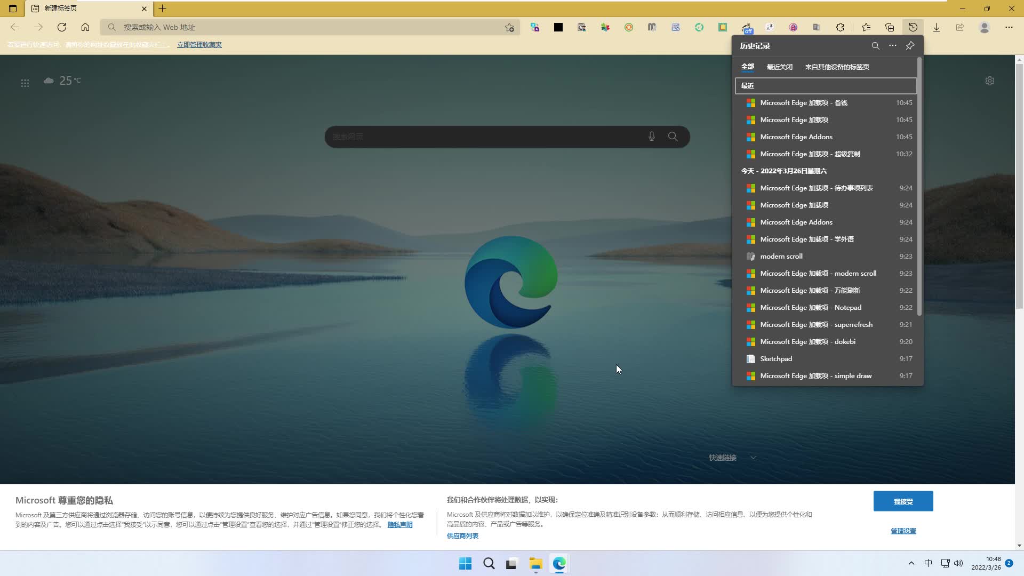Click the voice search microphone
The image size is (1024, 576).
[x=652, y=137]
